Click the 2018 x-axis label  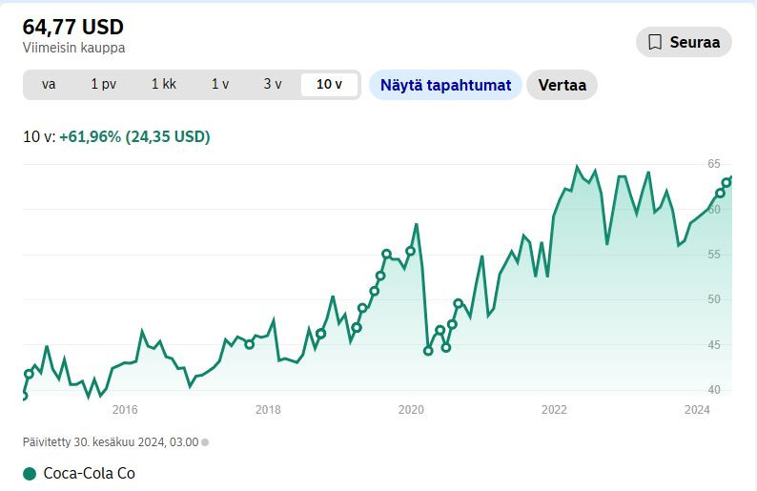(268, 410)
